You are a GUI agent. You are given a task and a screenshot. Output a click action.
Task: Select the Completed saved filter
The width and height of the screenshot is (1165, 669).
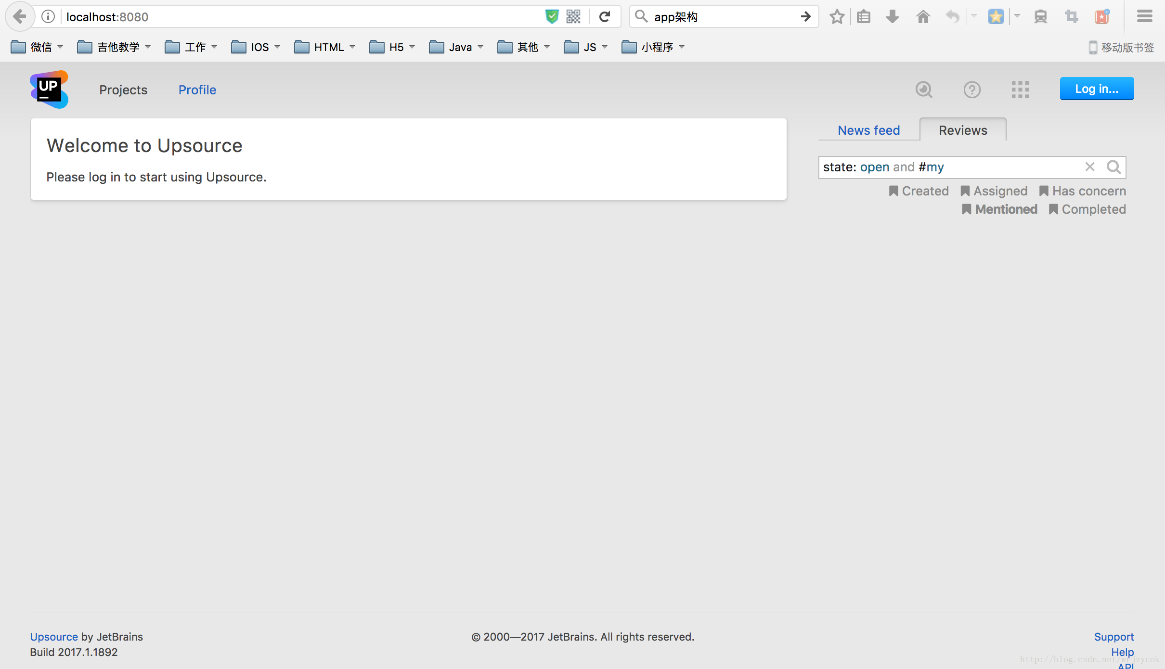point(1087,209)
